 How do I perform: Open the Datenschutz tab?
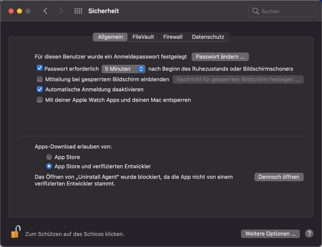tap(208, 37)
